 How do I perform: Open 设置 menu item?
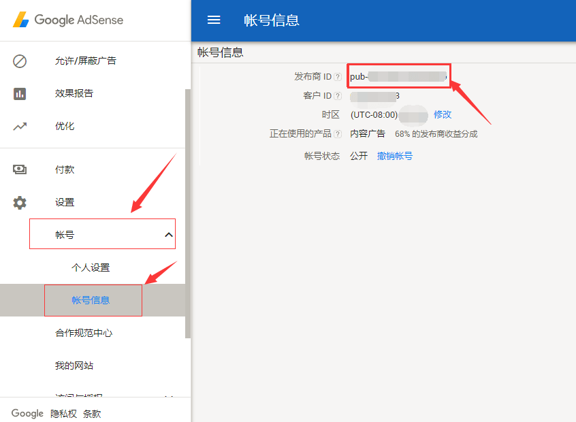coord(65,202)
